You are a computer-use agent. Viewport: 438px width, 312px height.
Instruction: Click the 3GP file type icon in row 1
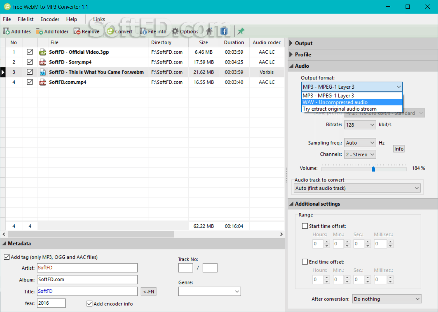43,52
